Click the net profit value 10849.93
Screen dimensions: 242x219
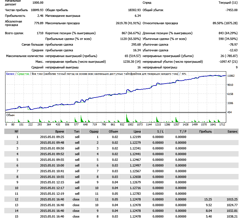click(37, 10)
